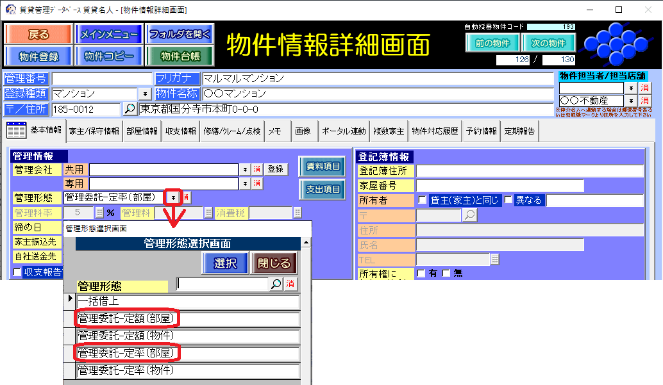Open the 登録種類 マンション dropdown

click(144, 94)
